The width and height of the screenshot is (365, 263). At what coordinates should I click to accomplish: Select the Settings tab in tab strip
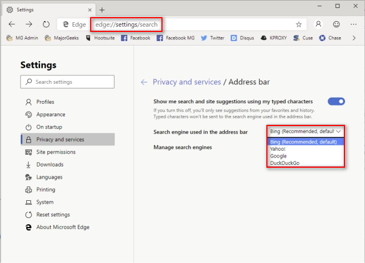[x=48, y=10]
